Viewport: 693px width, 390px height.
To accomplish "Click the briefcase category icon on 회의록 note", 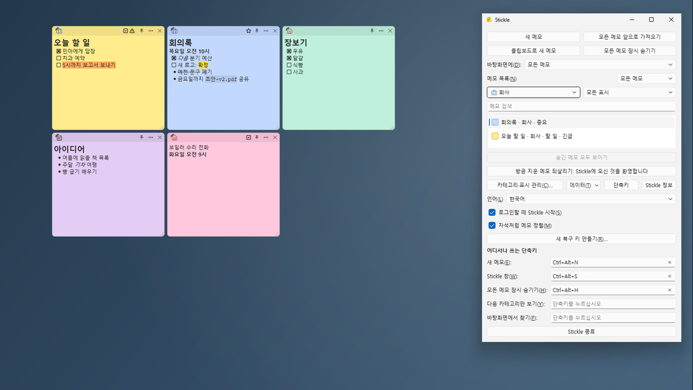I will (x=174, y=31).
